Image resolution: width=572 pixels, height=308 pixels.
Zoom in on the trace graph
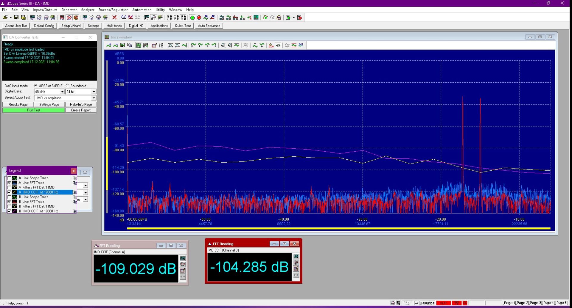coord(170,45)
